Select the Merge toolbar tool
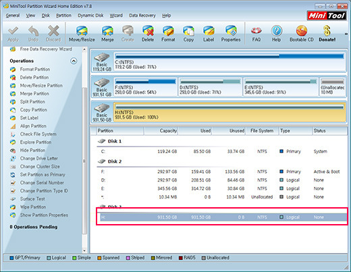The image size is (351, 272). [x=107, y=34]
